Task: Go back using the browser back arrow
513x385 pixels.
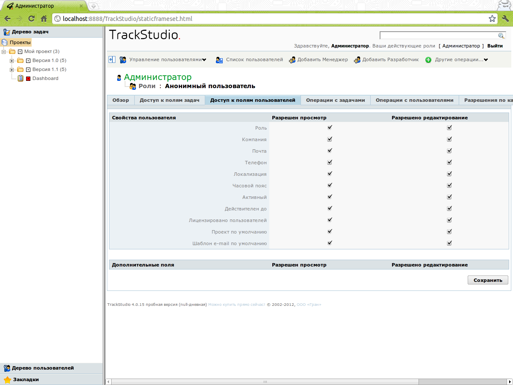Action: pos(8,19)
